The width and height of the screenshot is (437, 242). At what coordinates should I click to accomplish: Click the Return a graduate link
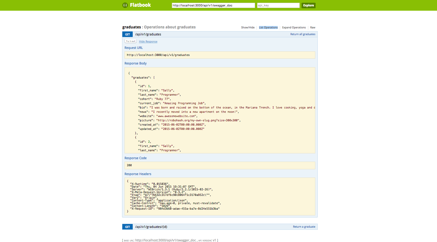point(304,226)
